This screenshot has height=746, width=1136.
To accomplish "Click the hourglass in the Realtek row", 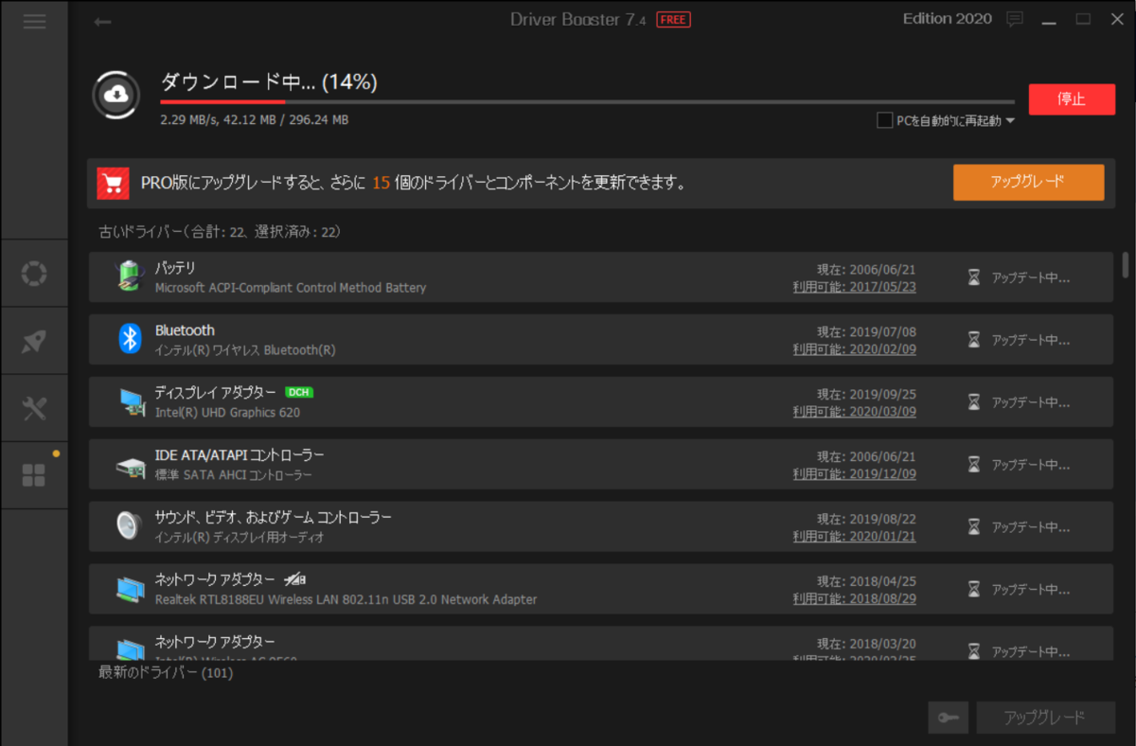I will pos(973,590).
